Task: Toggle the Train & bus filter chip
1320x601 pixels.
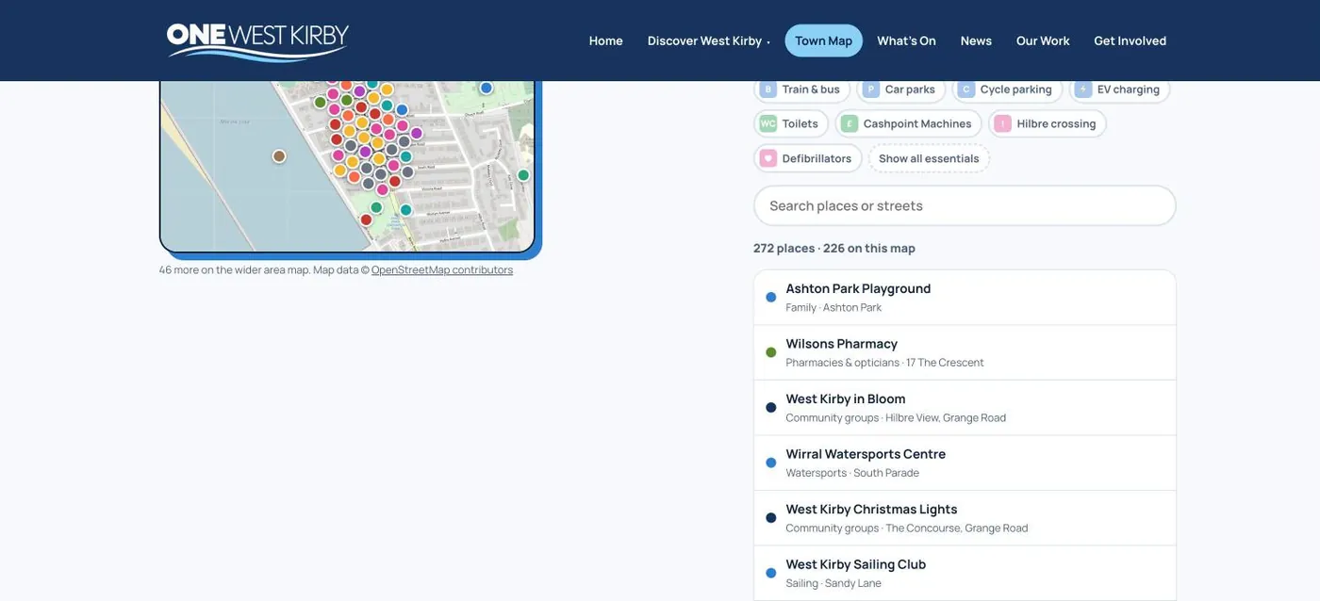Action: pyautogui.click(x=801, y=89)
